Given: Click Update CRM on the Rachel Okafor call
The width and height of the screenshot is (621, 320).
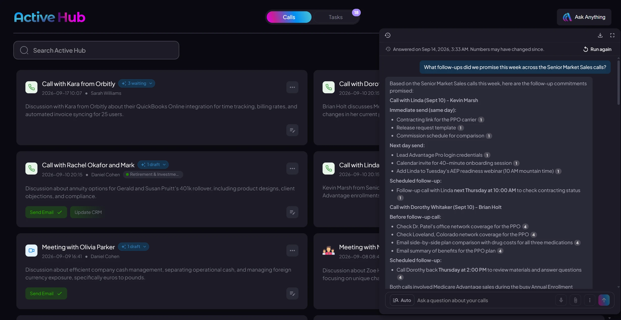Looking at the screenshot, I should point(88,212).
